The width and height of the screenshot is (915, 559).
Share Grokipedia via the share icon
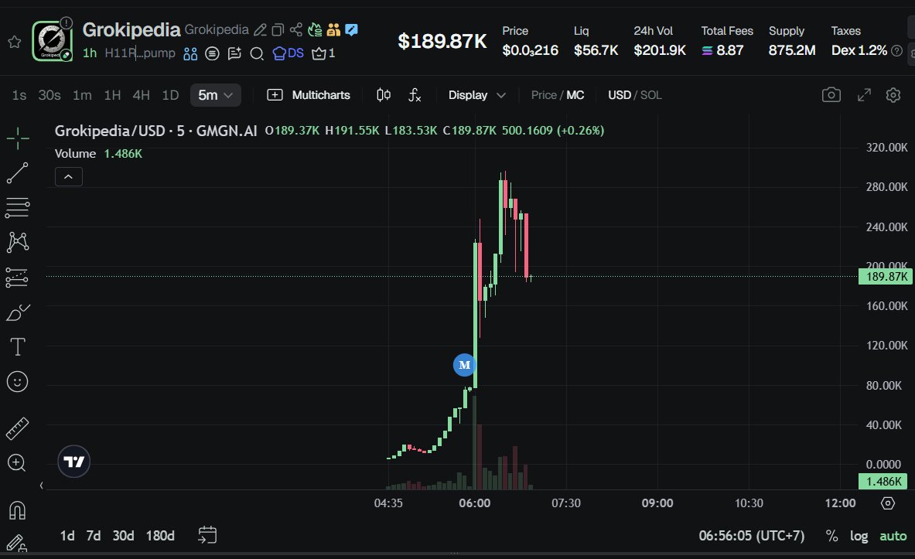296,29
